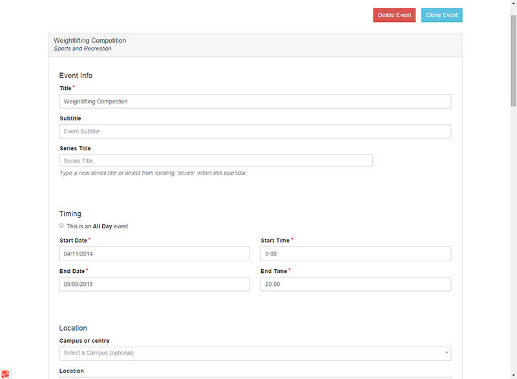The width and height of the screenshot is (517, 379).
Task: Click the Title input field
Action: [255, 102]
